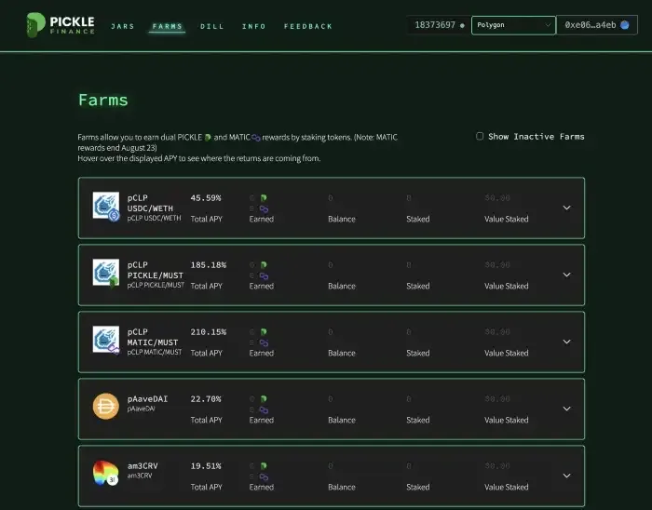Click MATIC earned icon in am3CRV row

[264, 477]
